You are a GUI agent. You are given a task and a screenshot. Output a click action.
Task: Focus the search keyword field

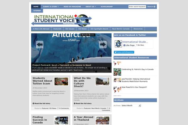[137, 7]
